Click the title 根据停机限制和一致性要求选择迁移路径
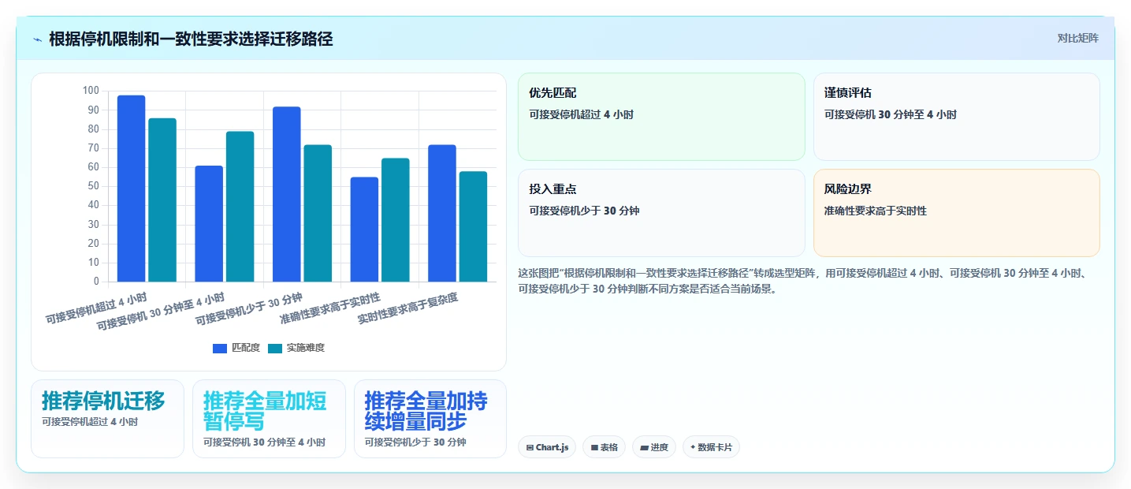This screenshot has width=1131, height=489. tap(191, 39)
